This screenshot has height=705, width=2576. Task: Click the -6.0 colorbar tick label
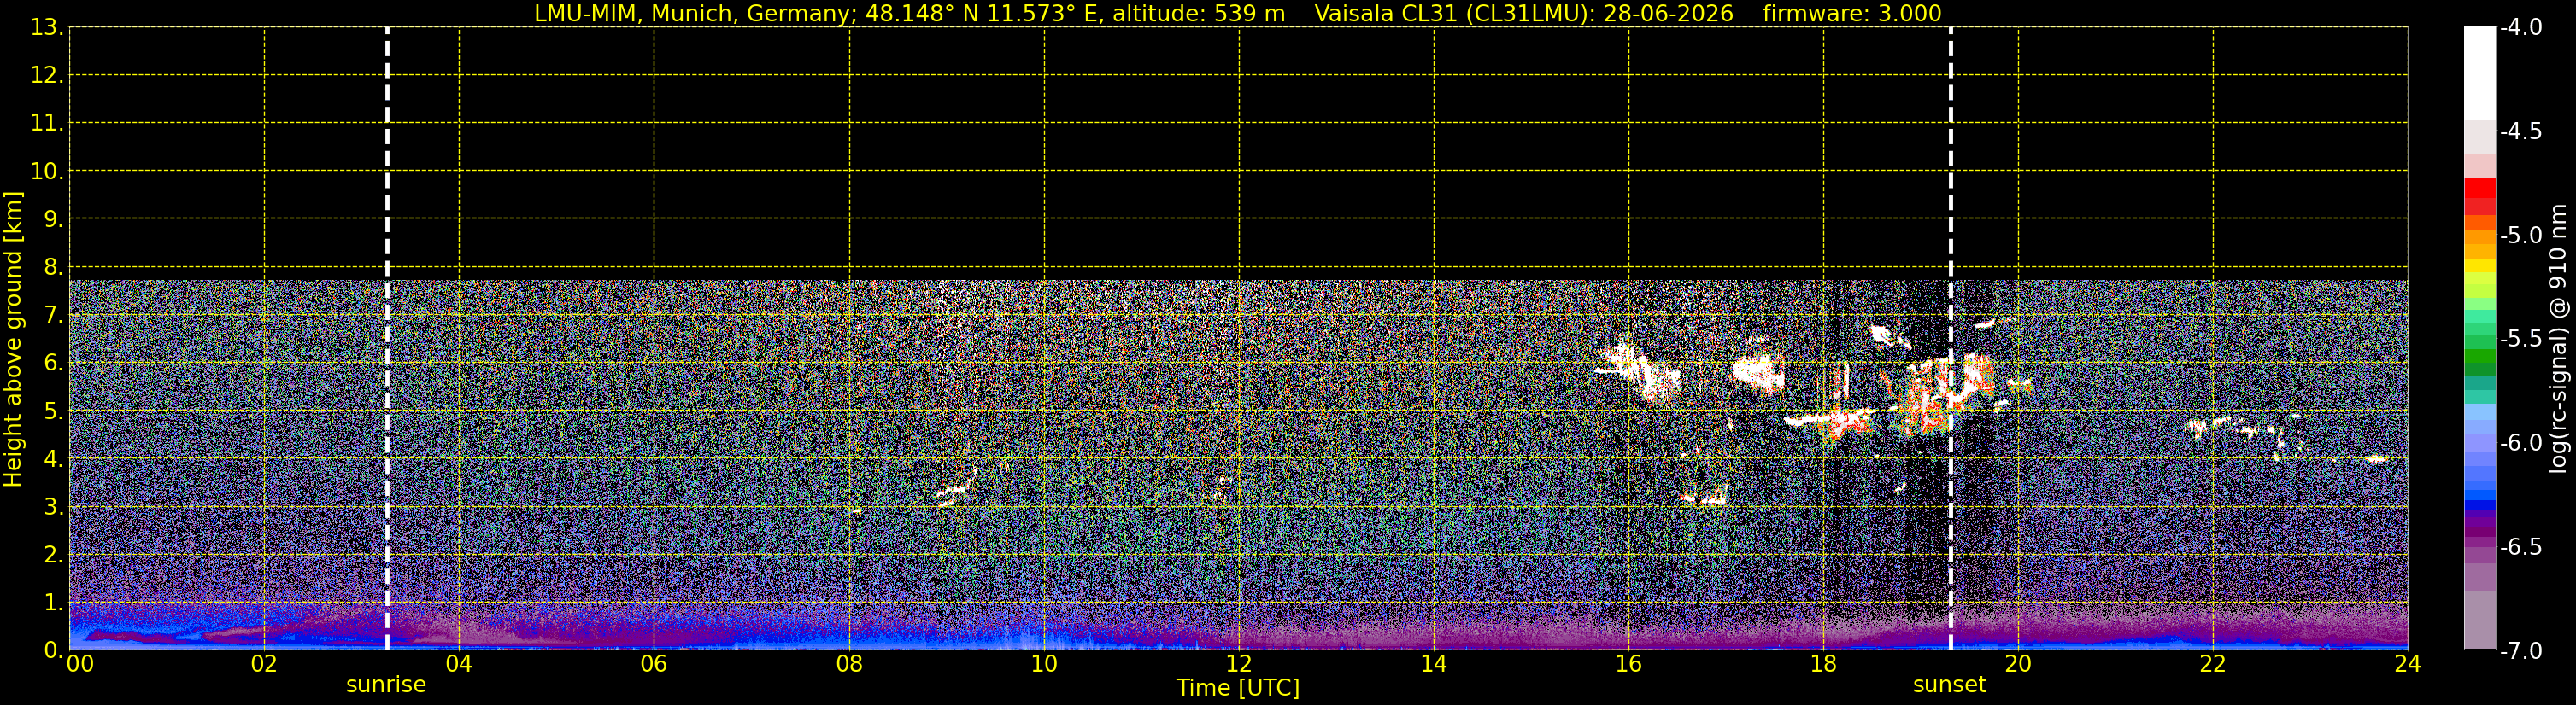[2520, 442]
